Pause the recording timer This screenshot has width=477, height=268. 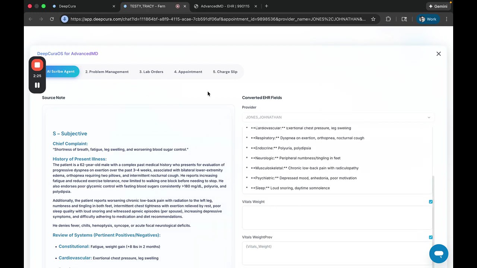[x=37, y=85]
